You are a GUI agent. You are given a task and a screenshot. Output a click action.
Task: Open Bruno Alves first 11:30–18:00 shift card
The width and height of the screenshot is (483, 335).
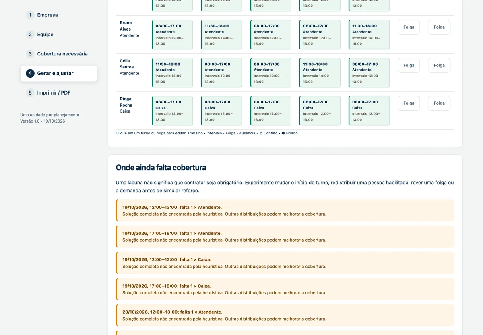(x=221, y=35)
